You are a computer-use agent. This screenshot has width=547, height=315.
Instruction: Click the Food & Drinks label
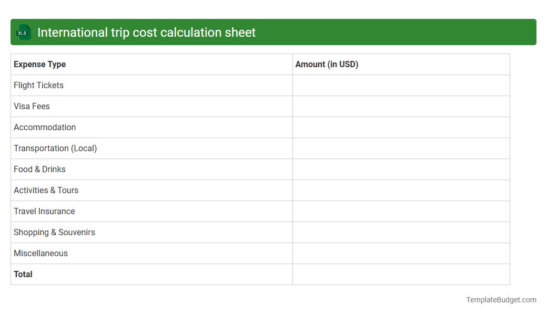[x=39, y=169]
